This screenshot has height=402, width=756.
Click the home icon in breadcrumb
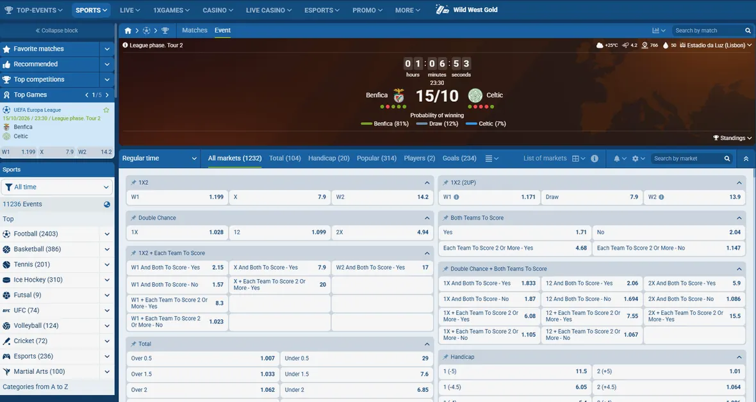[127, 30]
